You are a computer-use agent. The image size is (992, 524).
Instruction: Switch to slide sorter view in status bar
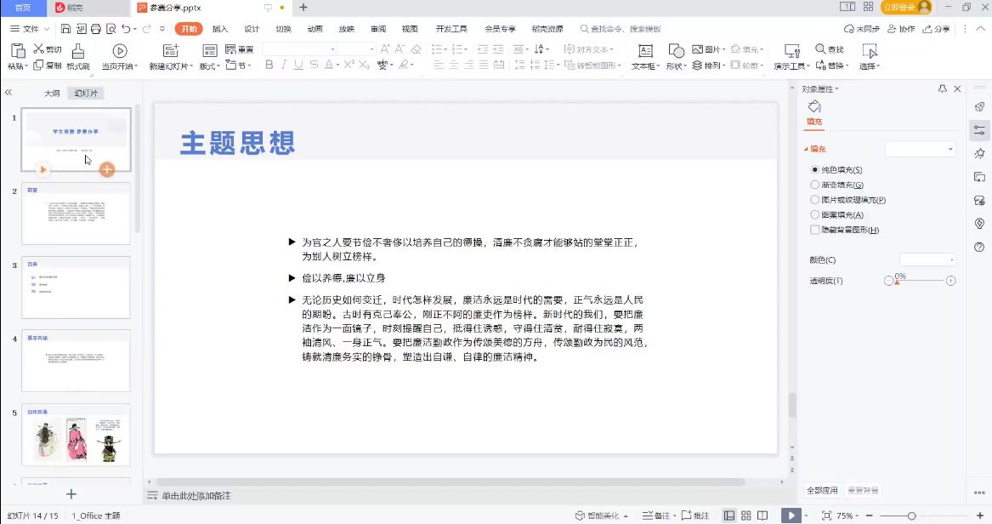coord(745,515)
